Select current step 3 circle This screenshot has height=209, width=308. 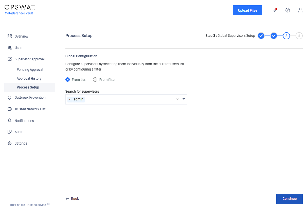point(286,36)
